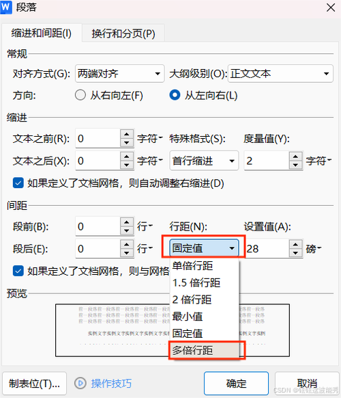Image resolution: width=341 pixels, height=398 pixels.
Task: Cancel with 取消 button
Action: pos(307,383)
